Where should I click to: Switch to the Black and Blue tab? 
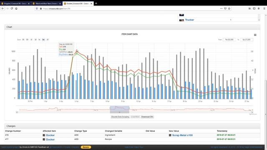pyautogui.click(x=47, y=4)
